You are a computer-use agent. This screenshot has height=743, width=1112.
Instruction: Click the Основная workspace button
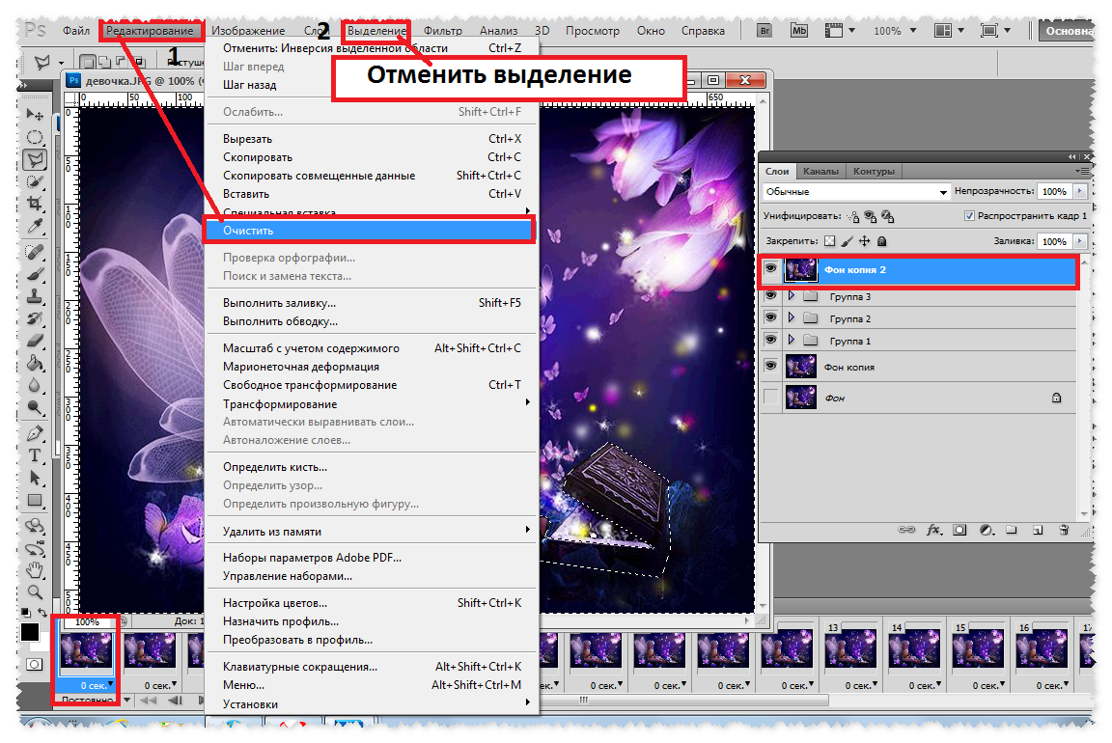click(1068, 31)
